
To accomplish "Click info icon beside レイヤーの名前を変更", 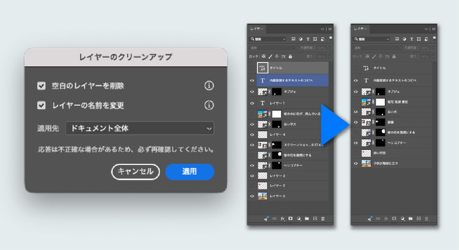I will (x=209, y=105).
